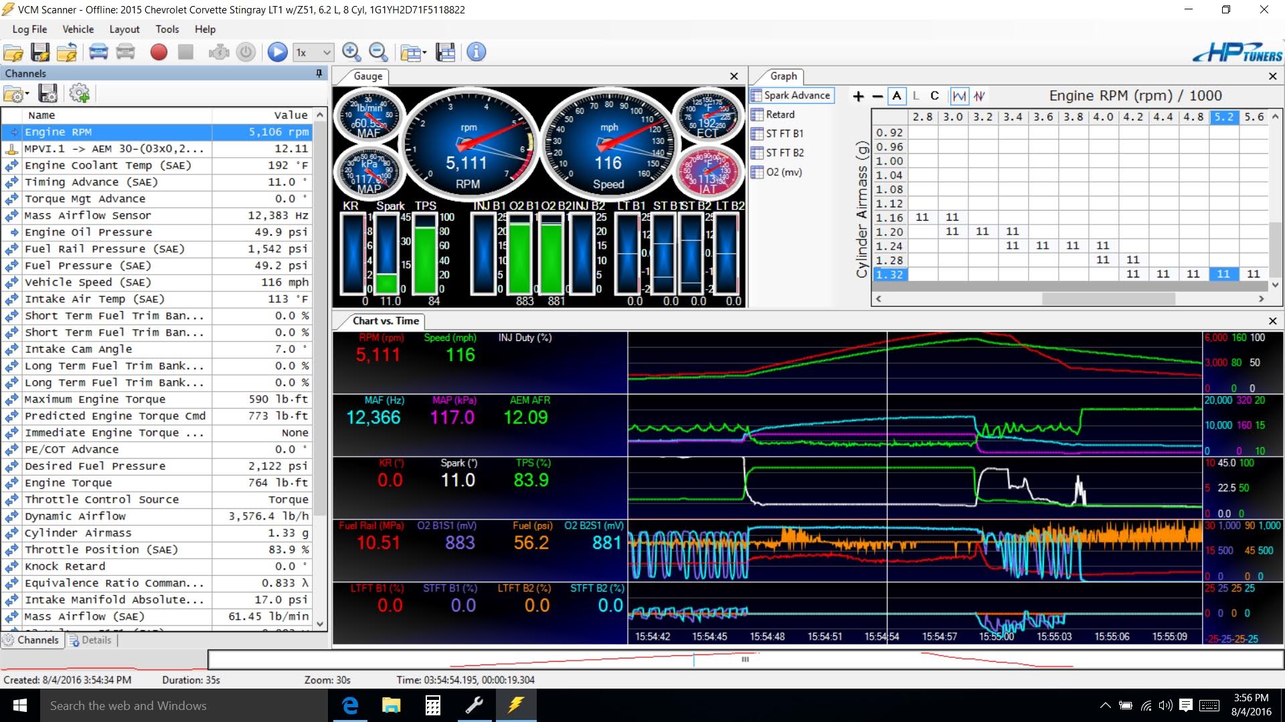
Task: Open the Tools menu
Action: [167, 29]
